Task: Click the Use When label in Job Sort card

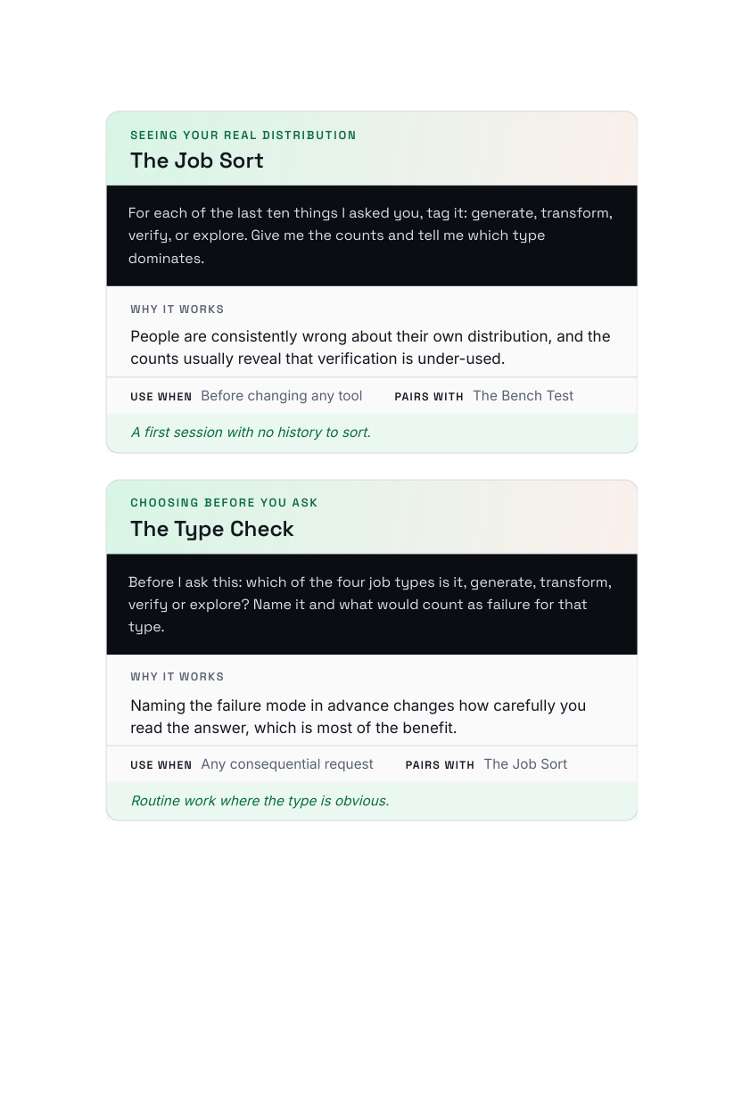Action: [x=161, y=397]
